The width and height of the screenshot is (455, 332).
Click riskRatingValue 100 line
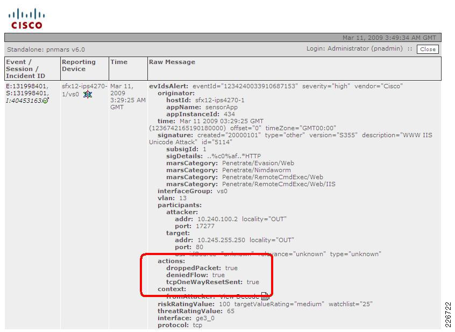(x=265, y=304)
